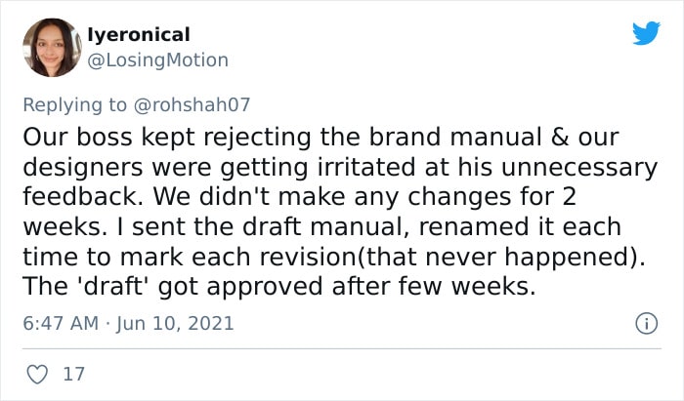Click the Iyeronical display name
The width and height of the screenshot is (684, 401).
click(x=139, y=35)
